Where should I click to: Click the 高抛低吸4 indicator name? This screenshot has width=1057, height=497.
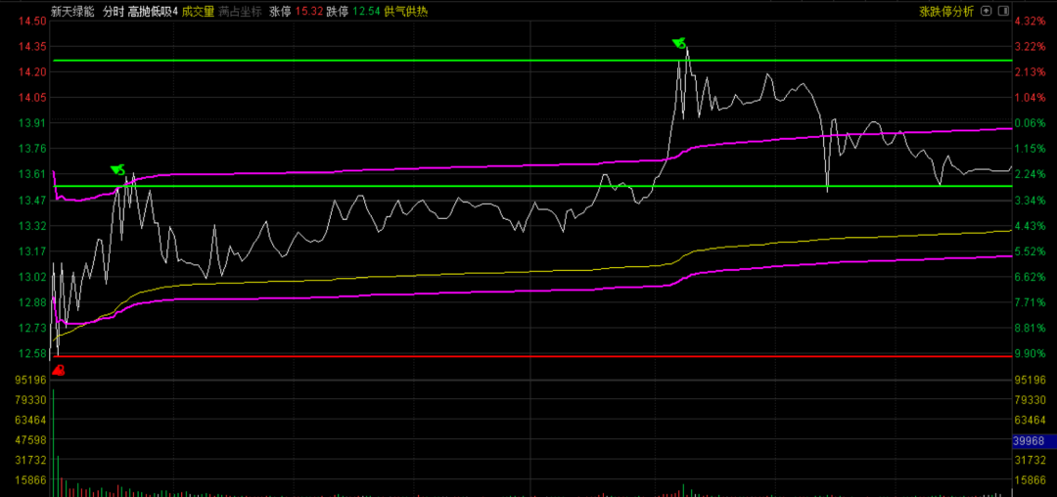pyautogui.click(x=153, y=12)
